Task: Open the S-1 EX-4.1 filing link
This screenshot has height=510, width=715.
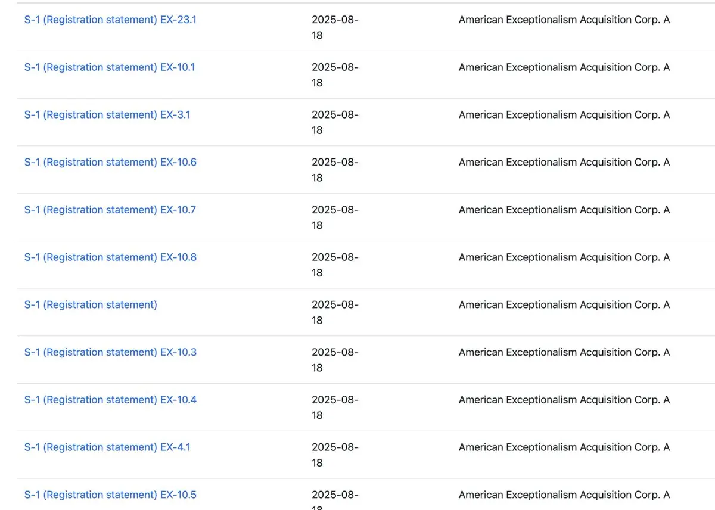Action: click(107, 447)
